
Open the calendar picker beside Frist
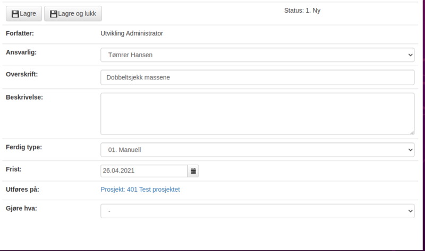coord(193,171)
